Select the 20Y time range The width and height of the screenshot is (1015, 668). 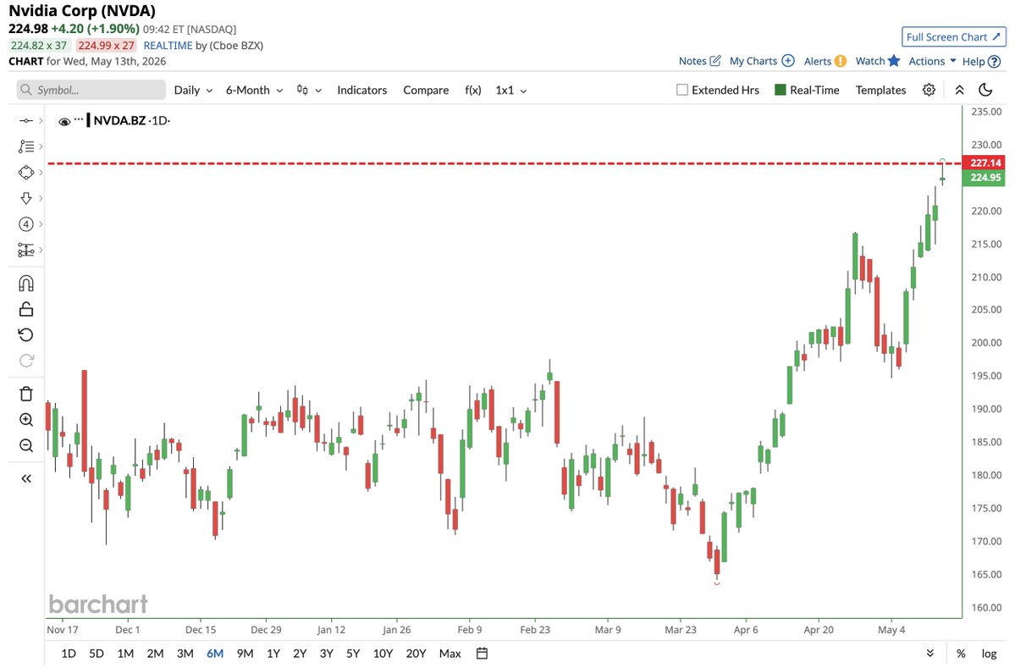click(416, 653)
